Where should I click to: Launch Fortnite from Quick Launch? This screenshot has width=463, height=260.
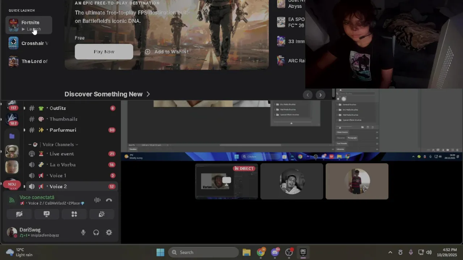click(29, 25)
